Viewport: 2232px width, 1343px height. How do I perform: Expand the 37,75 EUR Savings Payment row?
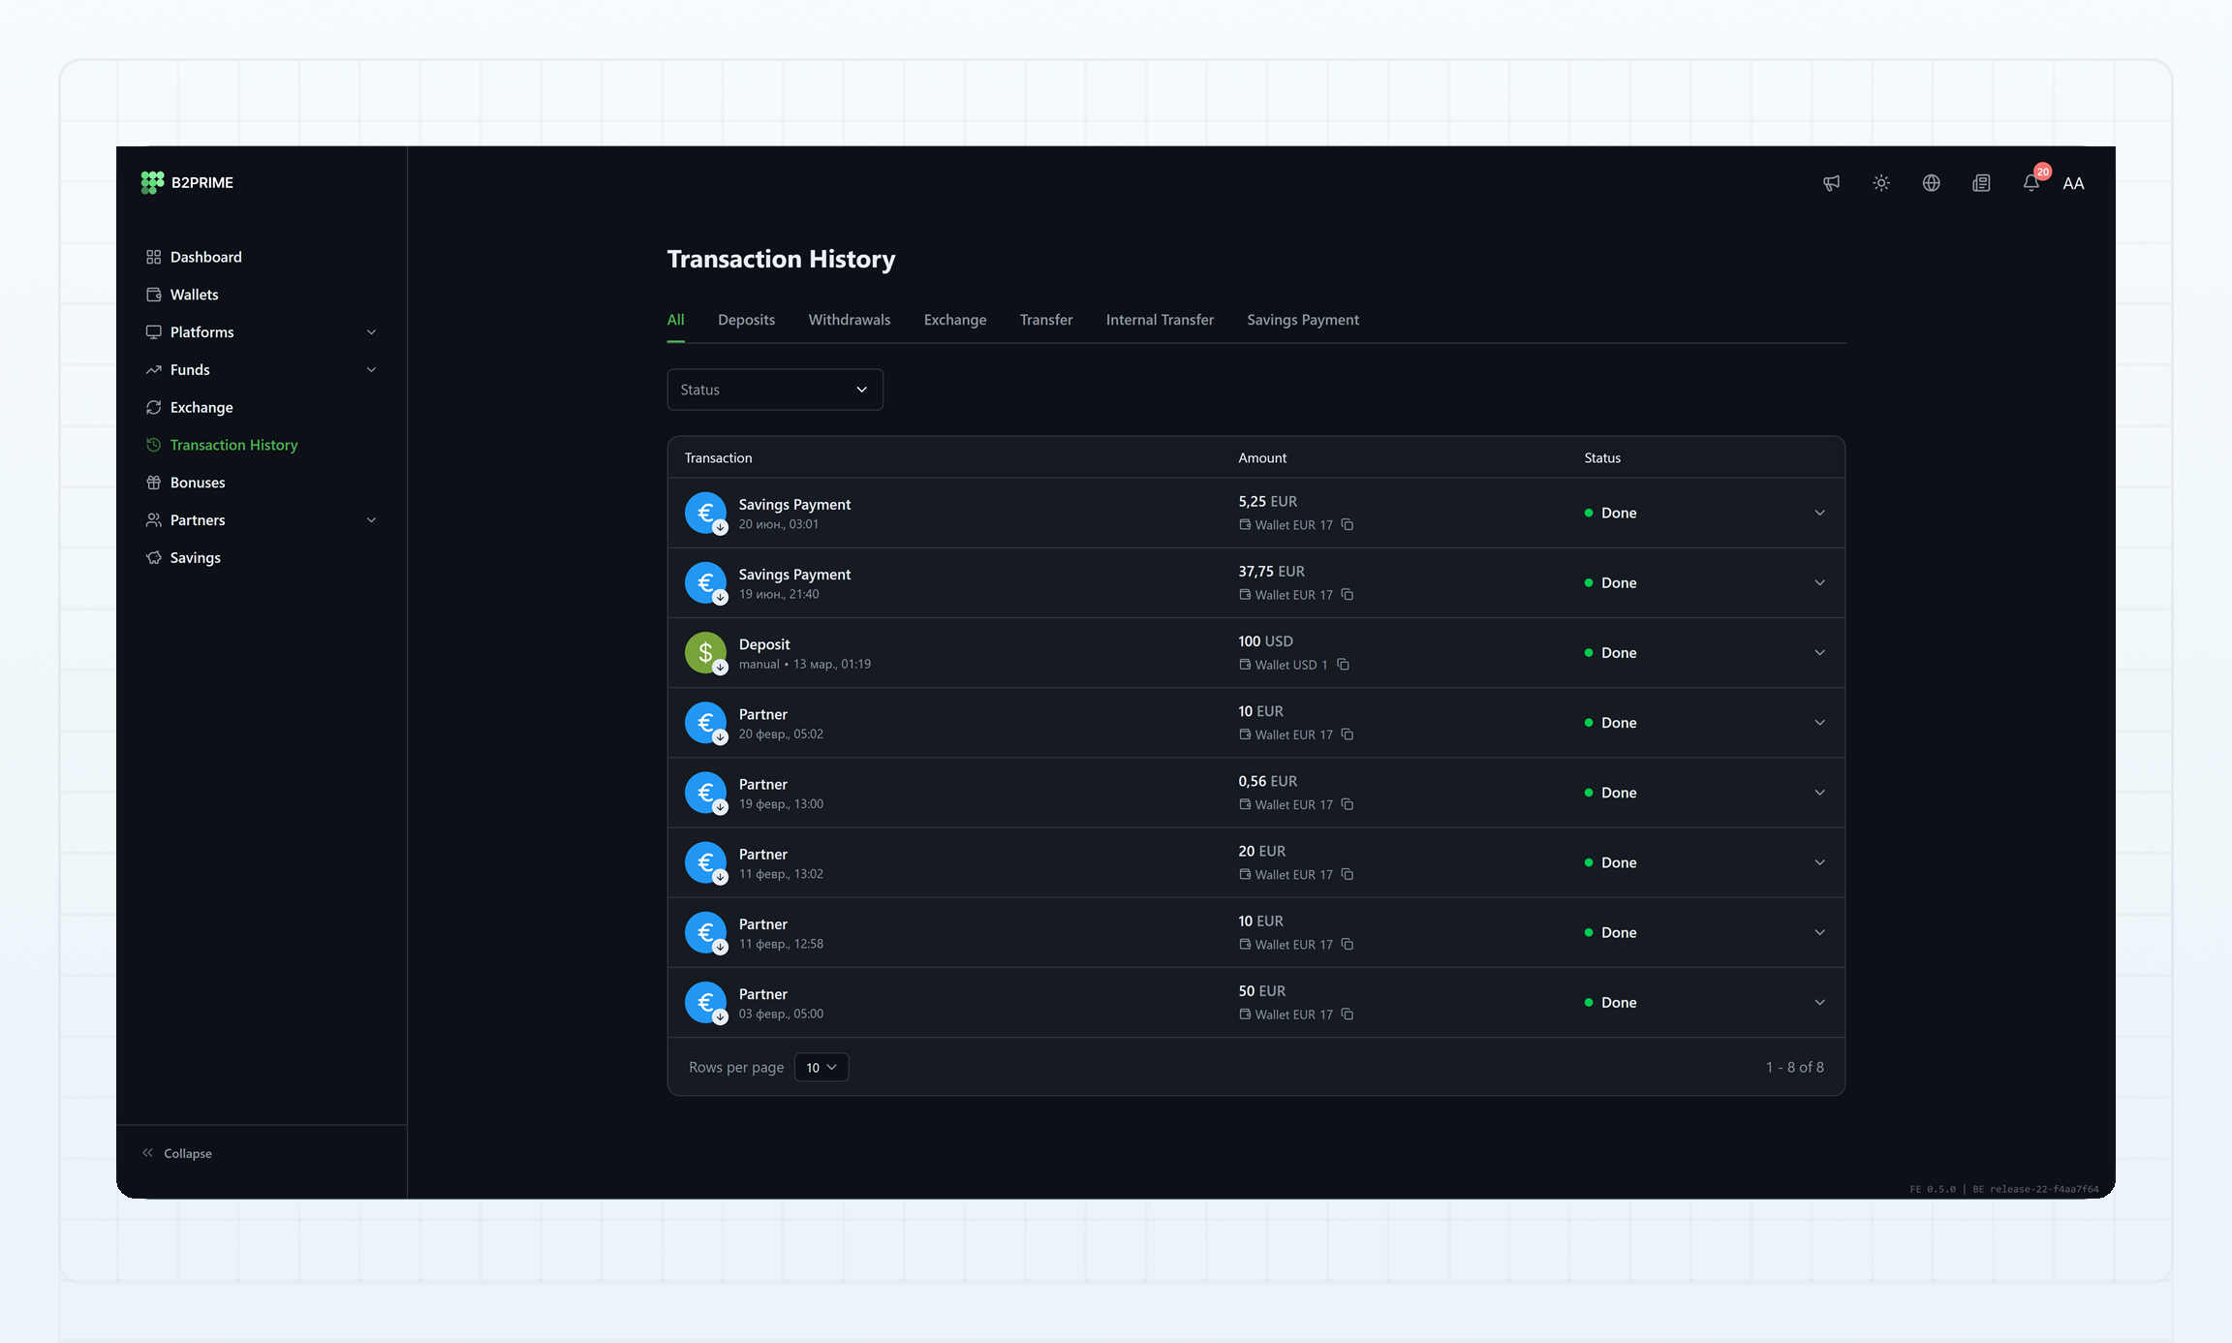[x=1819, y=582]
